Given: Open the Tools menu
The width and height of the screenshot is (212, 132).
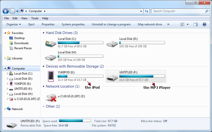Looking at the screenshot, I should point(35,18).
